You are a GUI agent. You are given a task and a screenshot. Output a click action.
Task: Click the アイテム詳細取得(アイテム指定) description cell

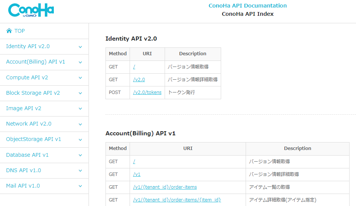tap(298, 200)
